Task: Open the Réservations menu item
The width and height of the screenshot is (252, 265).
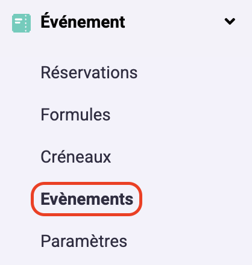Action: pyautogui.click(x=89, y=72)
